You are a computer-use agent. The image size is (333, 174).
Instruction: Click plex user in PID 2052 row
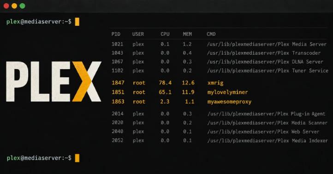(138, 141)
